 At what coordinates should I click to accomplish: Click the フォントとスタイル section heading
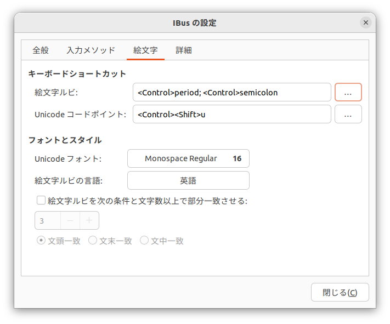click(65, 140)
